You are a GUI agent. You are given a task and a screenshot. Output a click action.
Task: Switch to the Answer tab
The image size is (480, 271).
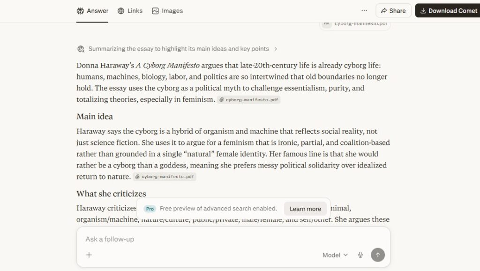click(92, 11)
